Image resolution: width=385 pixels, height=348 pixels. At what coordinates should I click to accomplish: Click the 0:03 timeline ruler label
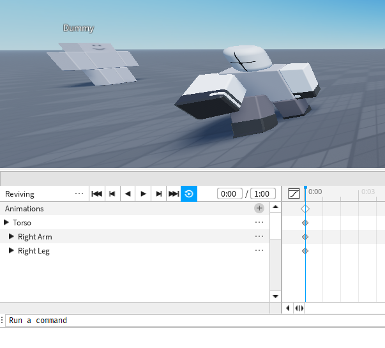coord(368,192)
